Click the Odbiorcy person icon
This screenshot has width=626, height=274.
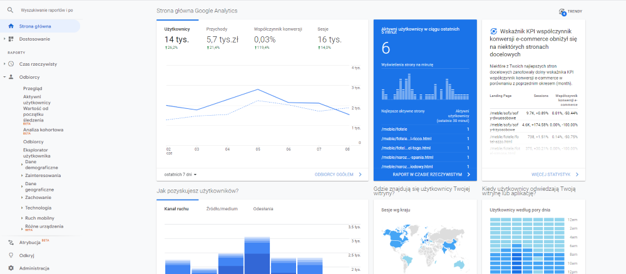click(x=11, y=77)
